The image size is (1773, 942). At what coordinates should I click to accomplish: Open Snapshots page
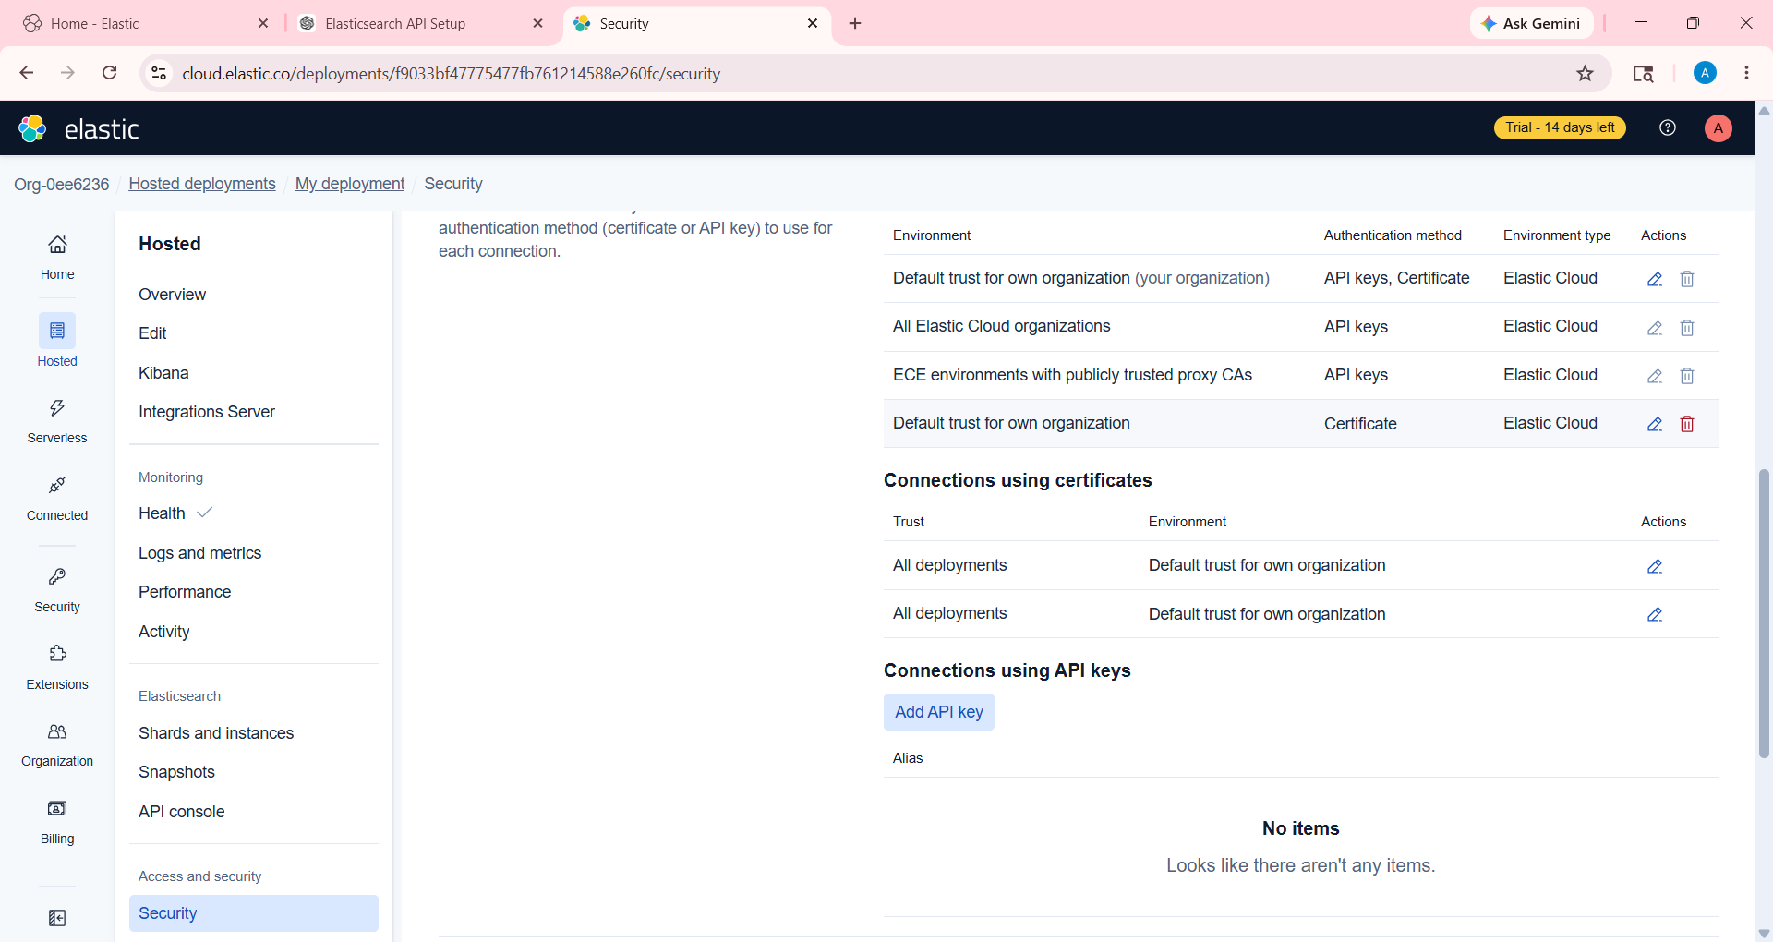[x=176, y=772]
